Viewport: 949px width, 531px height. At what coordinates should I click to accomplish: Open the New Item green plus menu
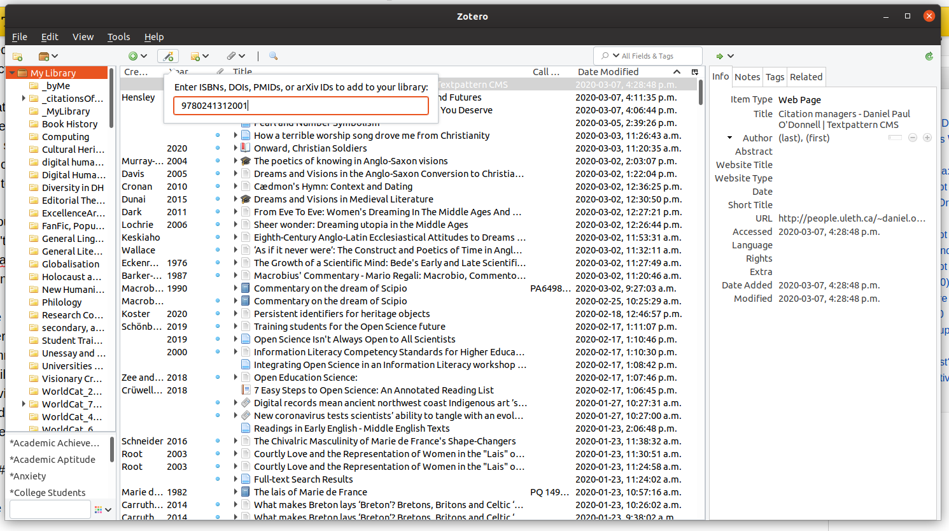[137, 56]
